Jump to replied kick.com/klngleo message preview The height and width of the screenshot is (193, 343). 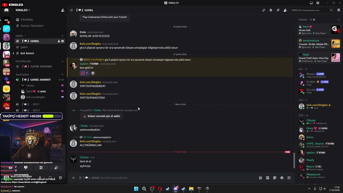point(148,60)
